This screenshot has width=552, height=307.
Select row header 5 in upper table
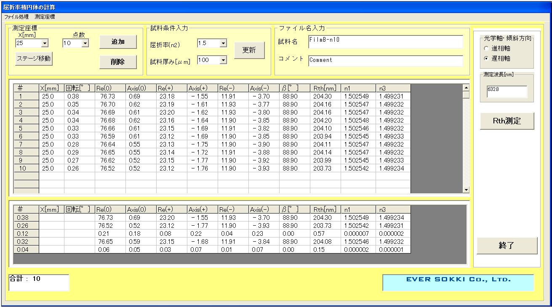(x=26, y=128)
